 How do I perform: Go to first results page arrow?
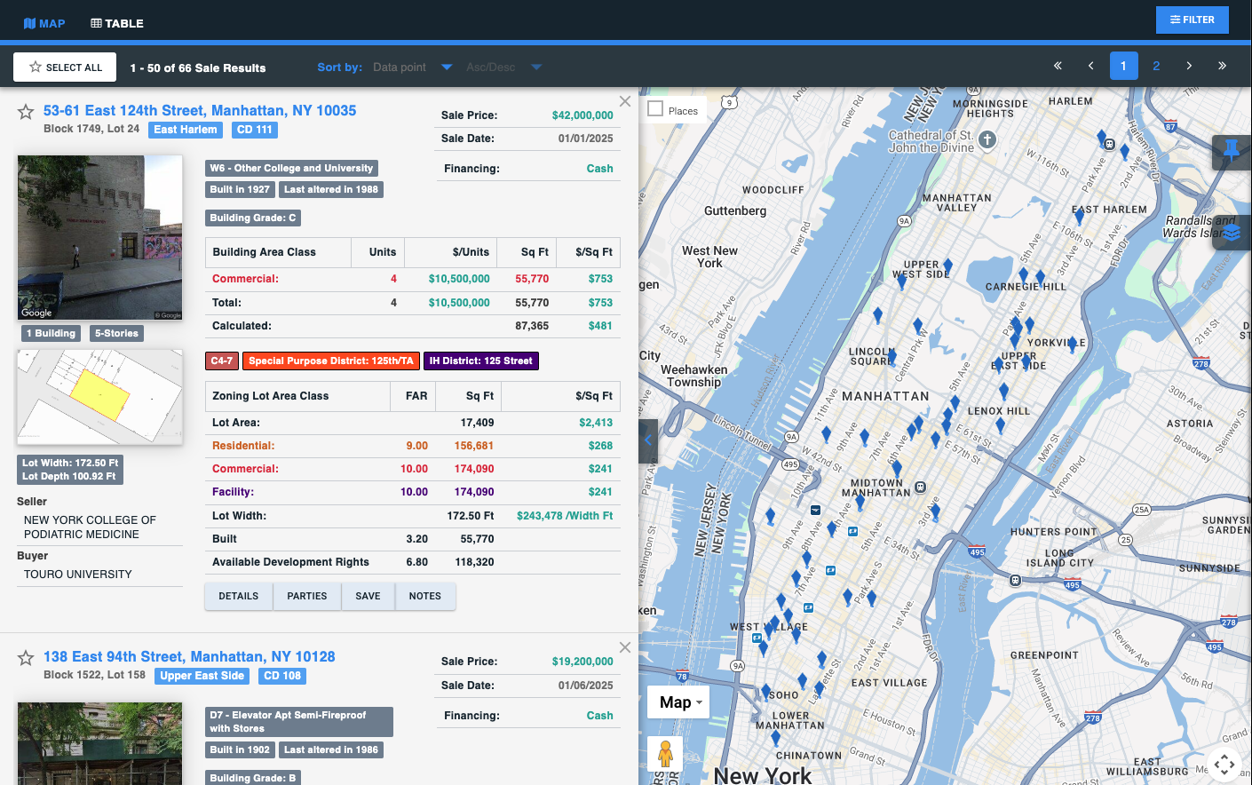tap(1058, 66)
